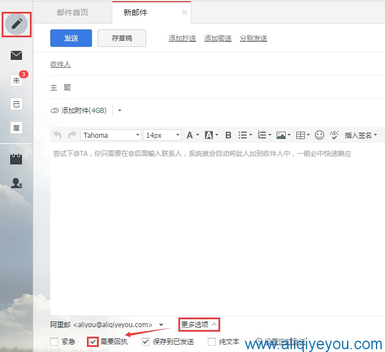Click the 添加密送 link
This screenshot has width=385, height=352.
[217, 38]
